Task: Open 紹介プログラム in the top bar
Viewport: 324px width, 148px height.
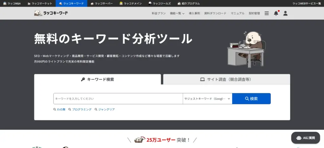Action: (x=189, y=3)
